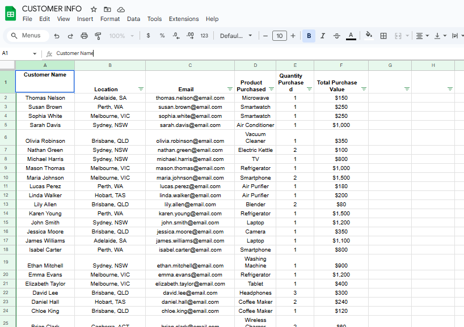Select the Thomas Nelson cell
Image resolution: width=464 pixels, height=327 pixels.
tap(45, 98)
